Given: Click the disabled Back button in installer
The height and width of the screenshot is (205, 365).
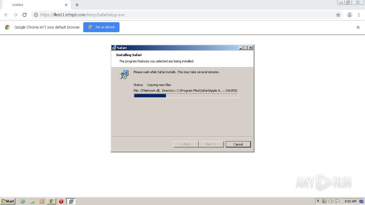Looking at the screenshot, I should [x=186, y=144].
